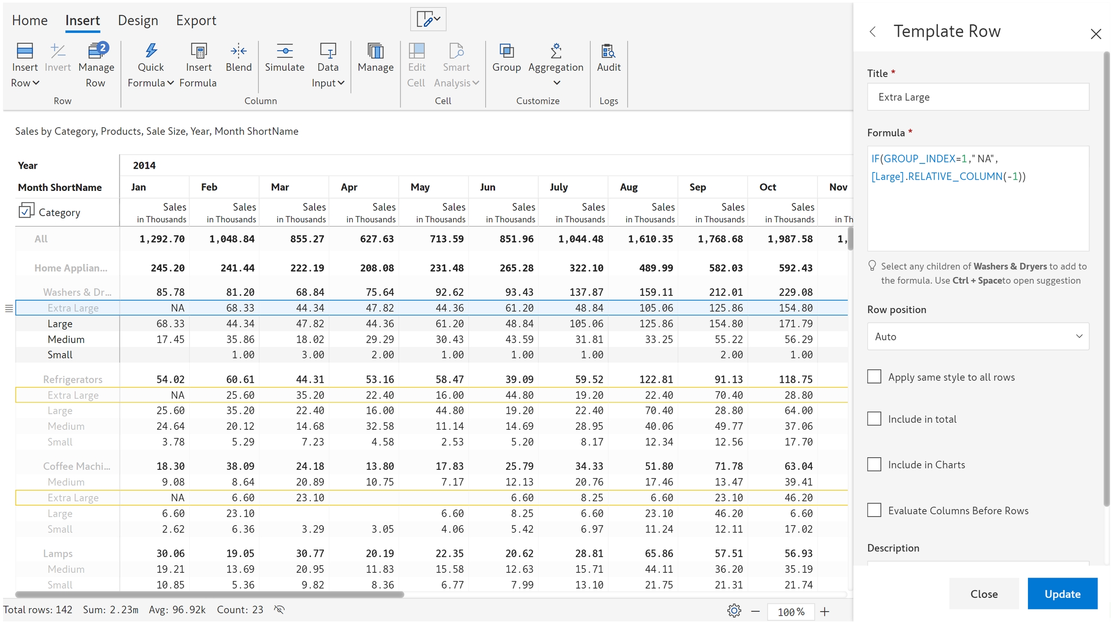Screen dimensions: 1114x625
Task: Open the Export tab
Action: point(196,20)
